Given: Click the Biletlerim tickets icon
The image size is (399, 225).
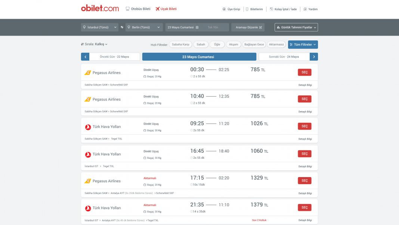Looking at the screenshot, I should point(247,9).
